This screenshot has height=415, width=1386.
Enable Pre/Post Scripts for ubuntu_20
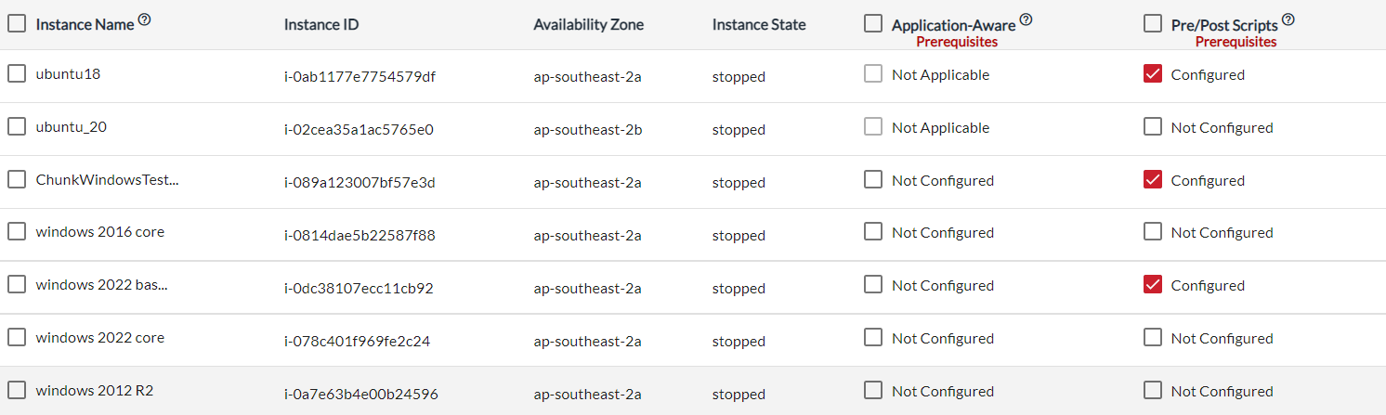coord(1153,127)
